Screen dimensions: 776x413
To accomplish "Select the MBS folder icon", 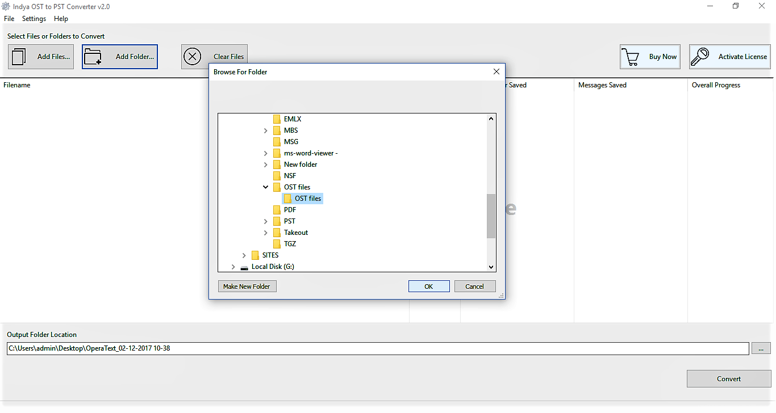I will (x=277, y=130).
